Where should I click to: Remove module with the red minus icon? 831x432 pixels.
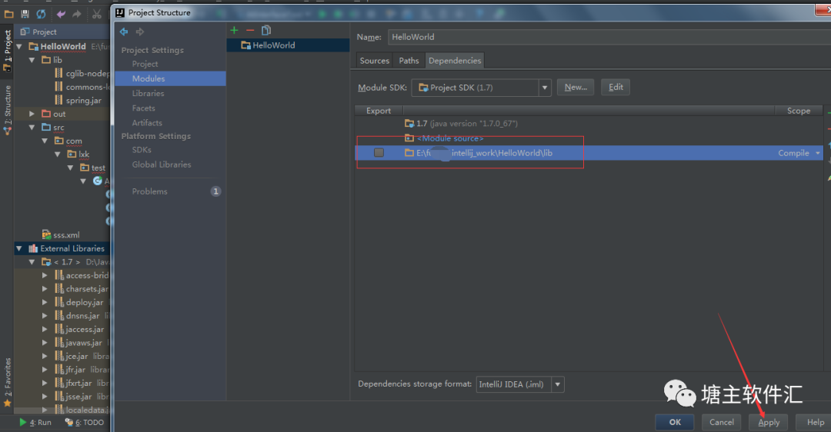(250, 30)
